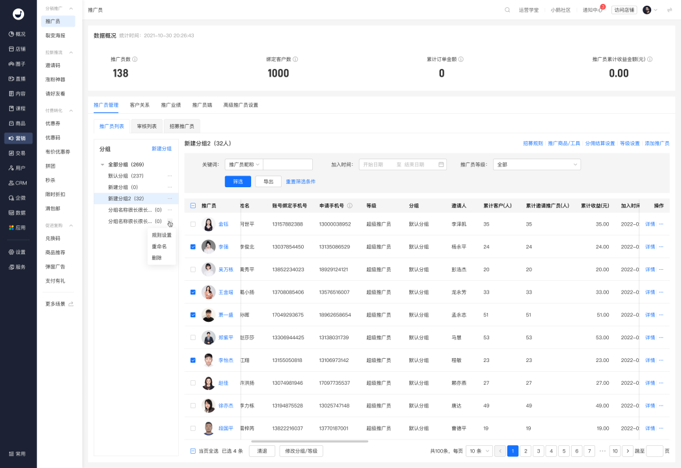Switch to the 推广业绩 tab

pyautogui.click(x=170, y=105)
